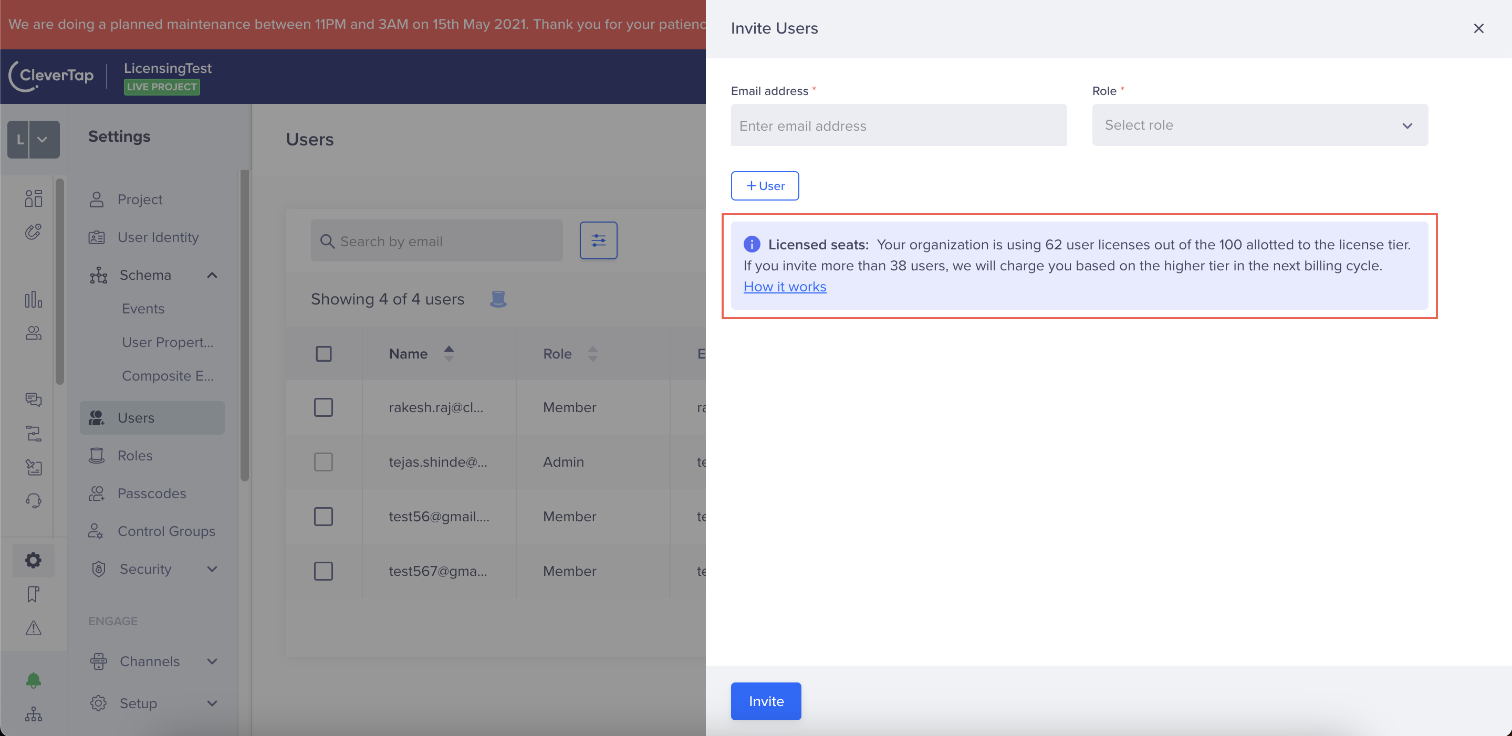
Task: Click the bar chart analytics icon
Action: (34, 299)
